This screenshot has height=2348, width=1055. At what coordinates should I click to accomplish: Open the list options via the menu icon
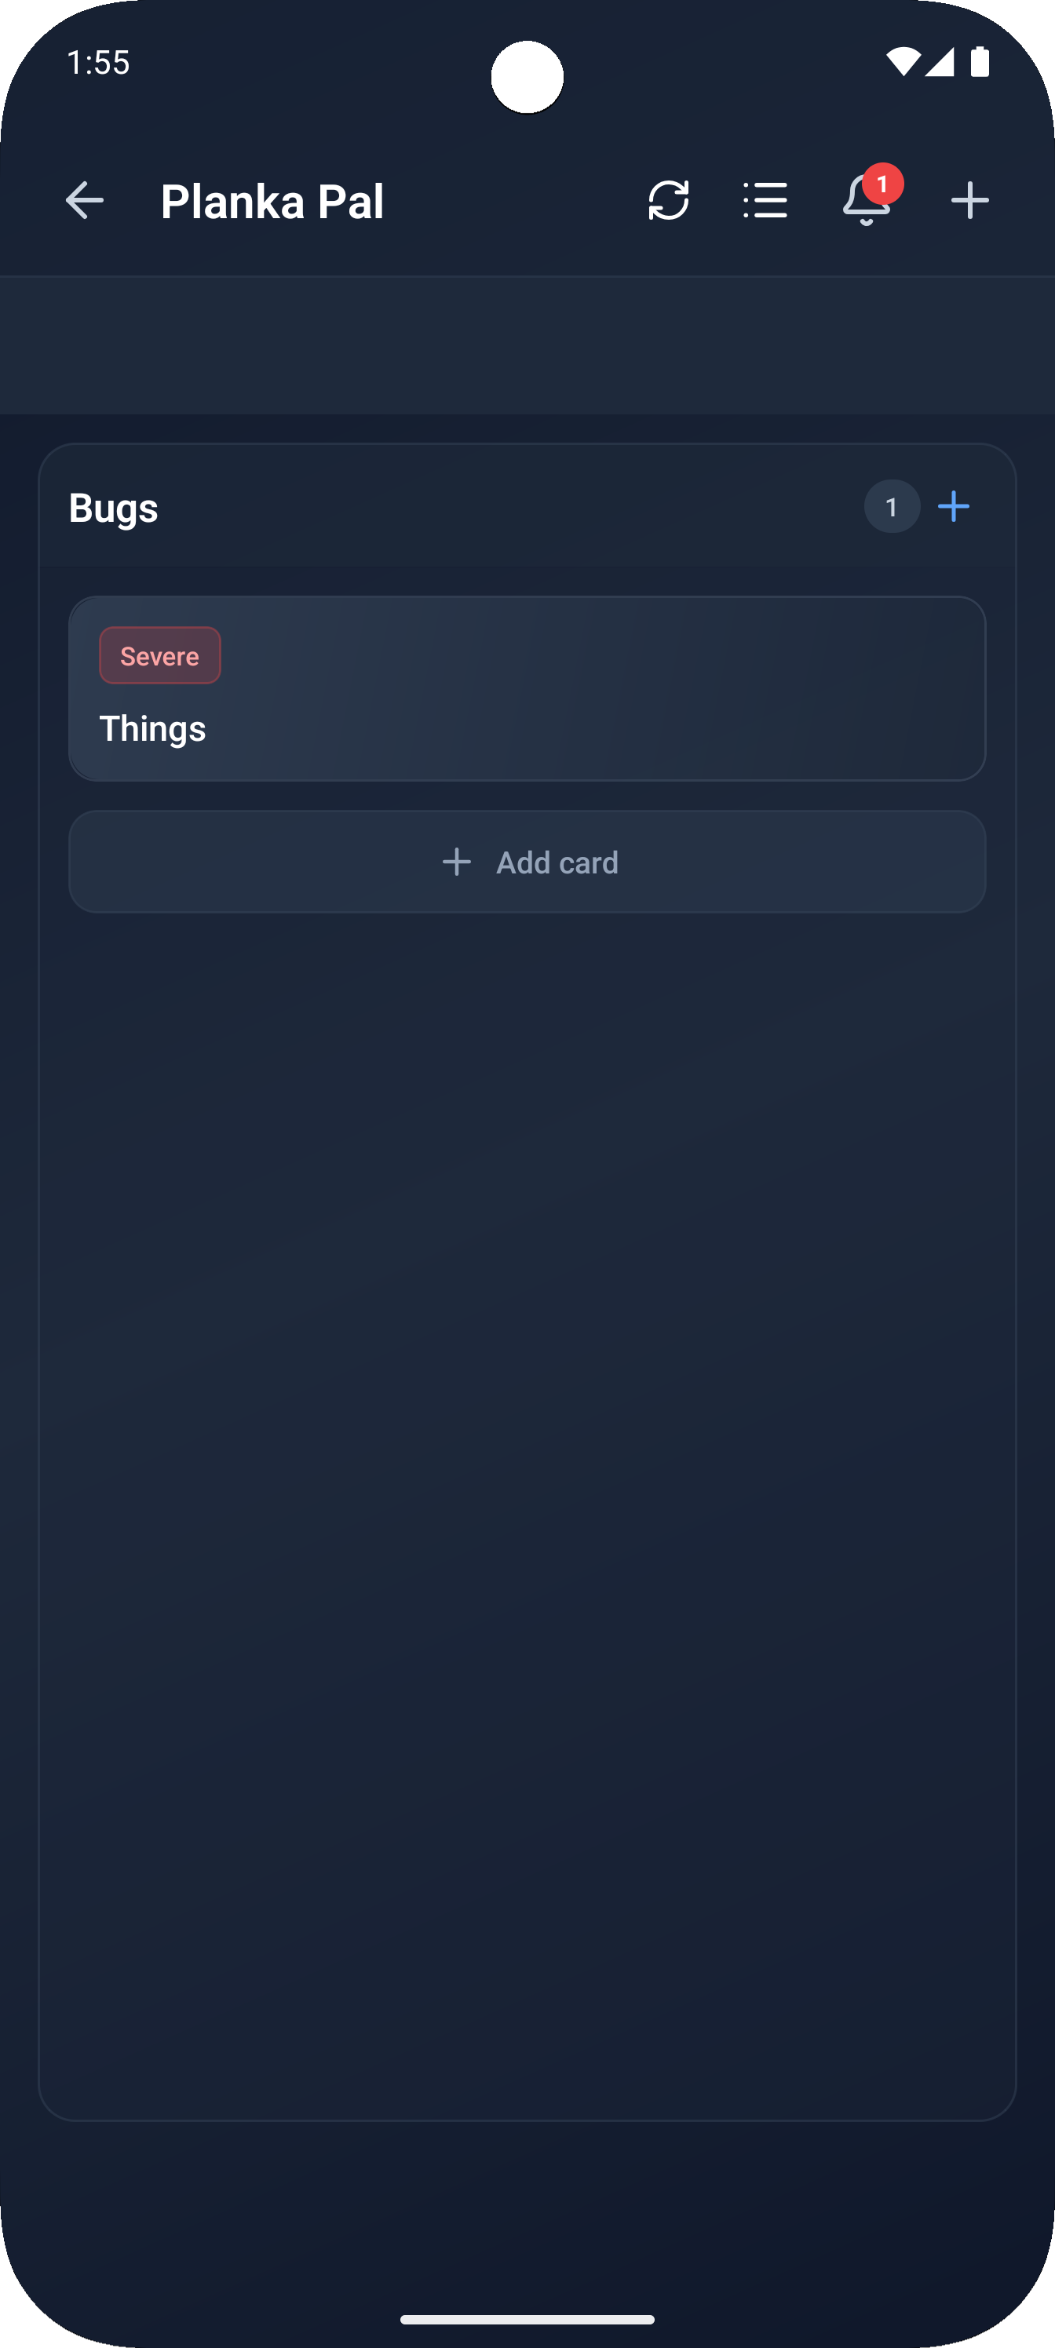[x=765, y=202]
